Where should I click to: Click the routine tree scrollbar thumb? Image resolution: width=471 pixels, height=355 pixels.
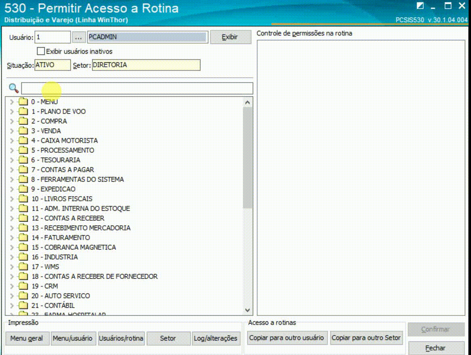tap(248, 158)
